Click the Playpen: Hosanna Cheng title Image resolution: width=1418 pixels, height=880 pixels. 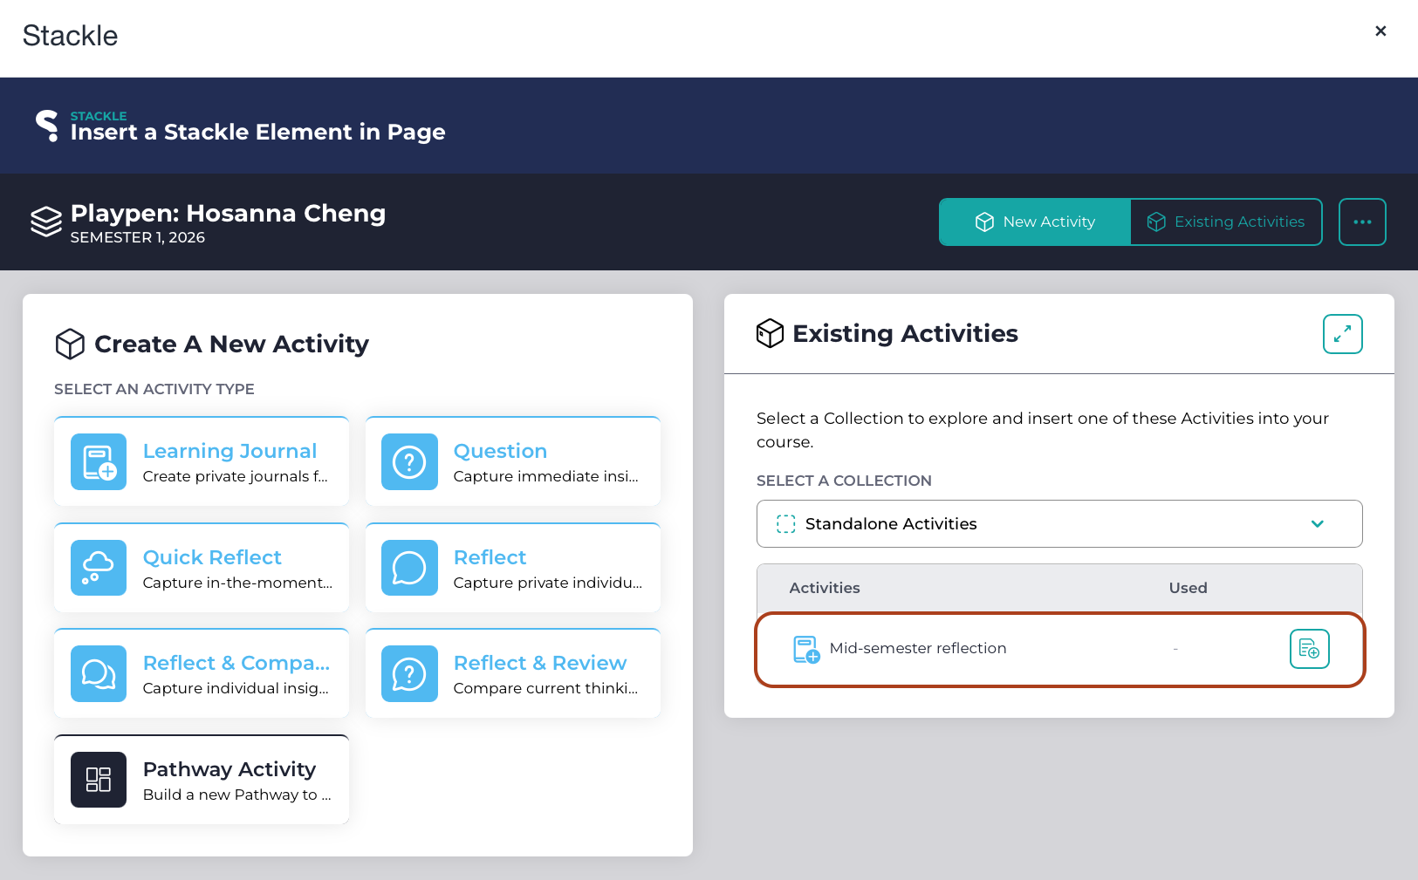(x=228, y=214)
